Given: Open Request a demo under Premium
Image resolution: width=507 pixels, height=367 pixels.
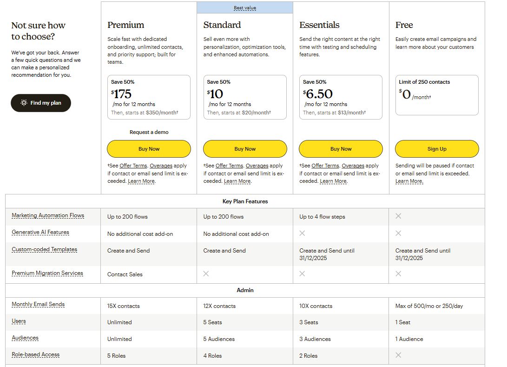Looking at the screenshot, I should coord(149,132).
